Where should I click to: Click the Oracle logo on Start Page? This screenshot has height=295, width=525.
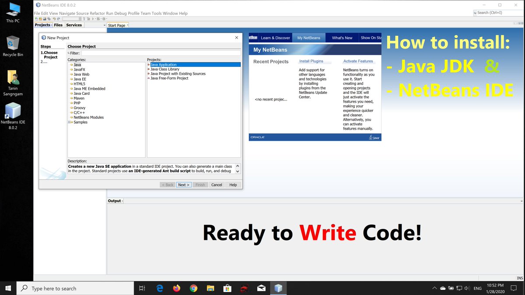(257, 137)
